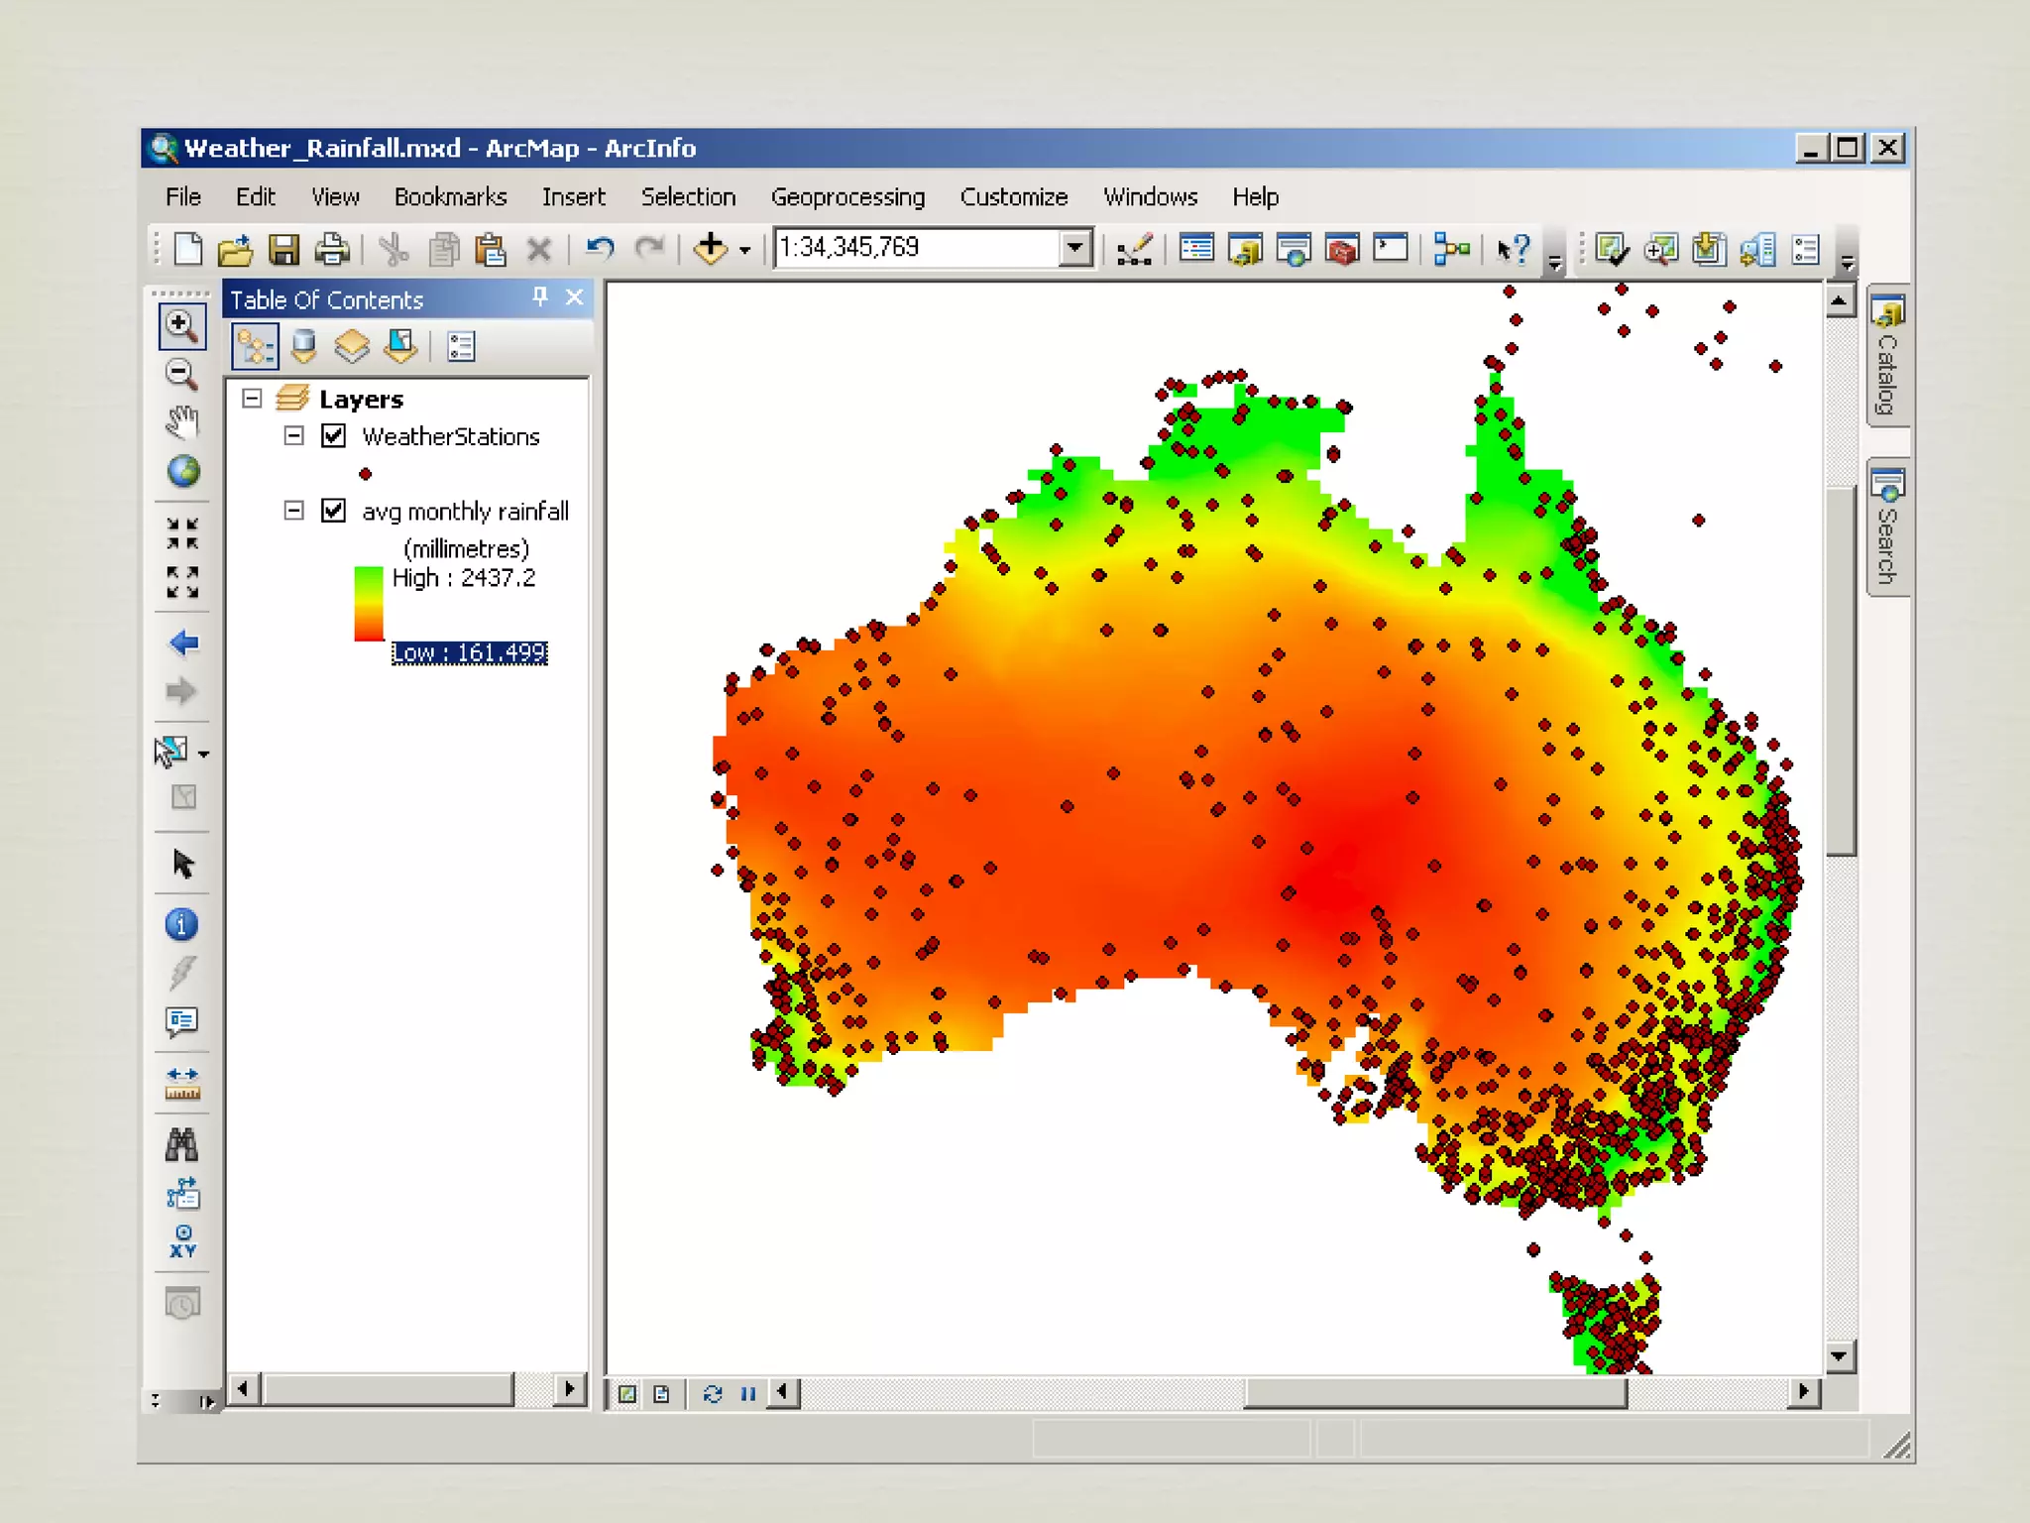Click the Full Extent globe icon
The width and height of the screenshot is (2030, 1523).
pos(182,472)
